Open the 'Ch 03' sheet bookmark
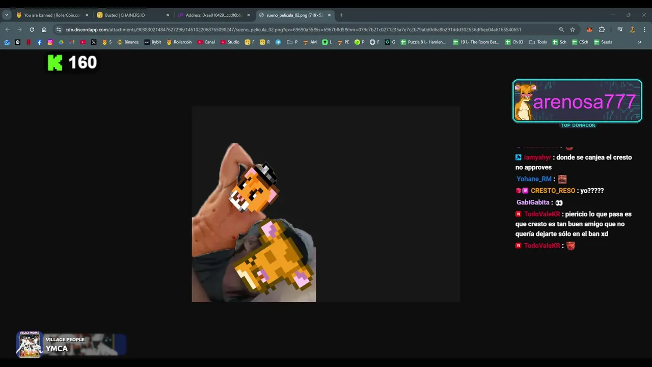The image size is (652, 367). pyautogui.click(x=514, y=42)
